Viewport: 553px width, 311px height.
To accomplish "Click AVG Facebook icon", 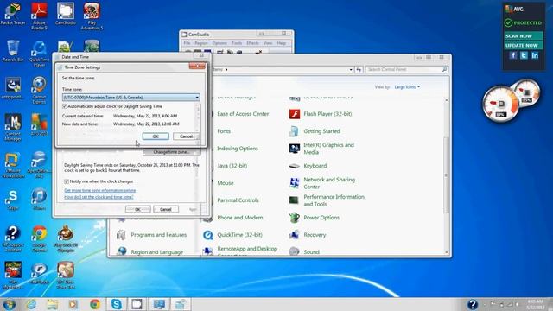I will coord(512,55).
